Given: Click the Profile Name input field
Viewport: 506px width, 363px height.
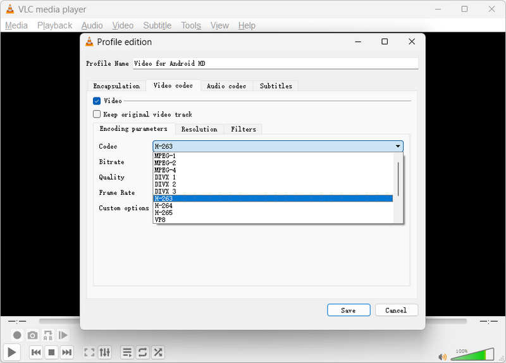Looking at the screenshot, I should (x=276, y=63).
